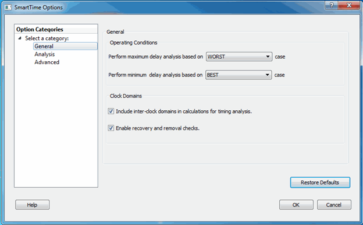Click the title bar question mark help icon
363x225 pixels.
pyautogui.click(x=332, y=5)
